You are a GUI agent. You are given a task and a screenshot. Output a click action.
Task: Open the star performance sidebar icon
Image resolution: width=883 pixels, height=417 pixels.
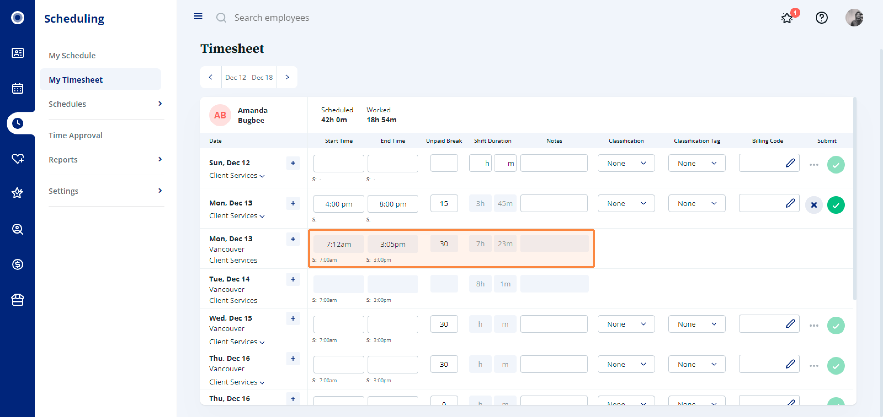pos(17,193)
